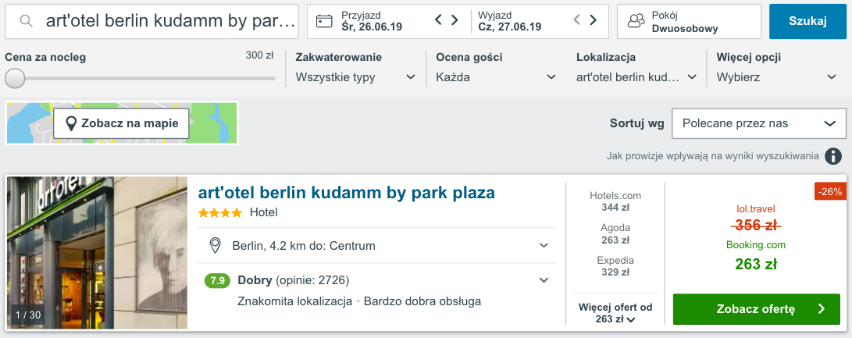Click the guests people icon
The image size is (852, 338).
click(x=635, y=22)
